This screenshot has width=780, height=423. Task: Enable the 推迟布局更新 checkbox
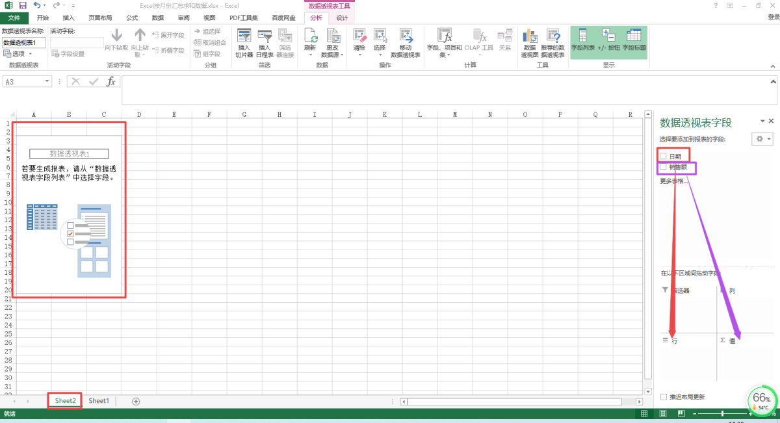664,396
